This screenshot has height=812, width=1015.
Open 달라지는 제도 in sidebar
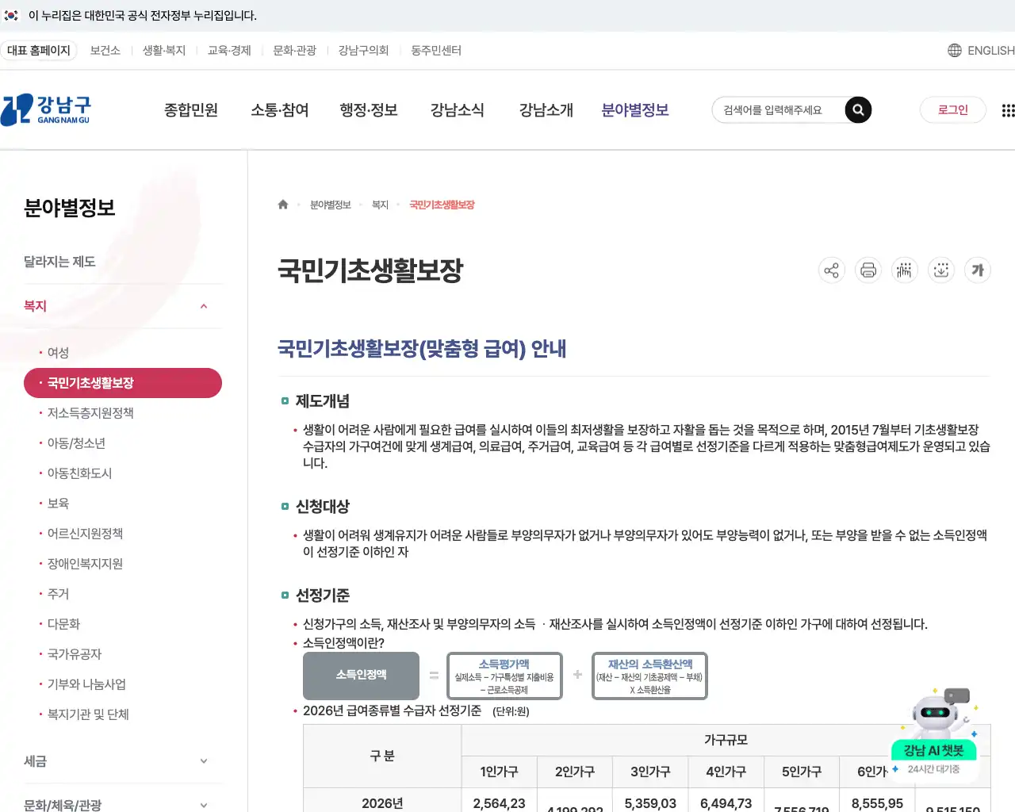coord(59,262)
